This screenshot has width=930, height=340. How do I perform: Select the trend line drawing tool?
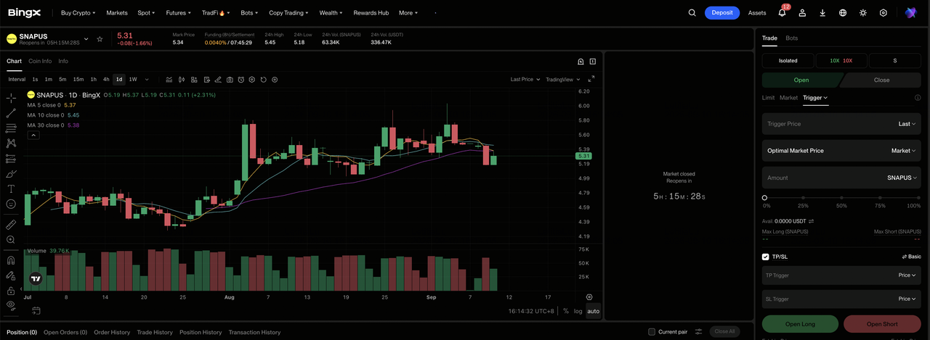11,113
